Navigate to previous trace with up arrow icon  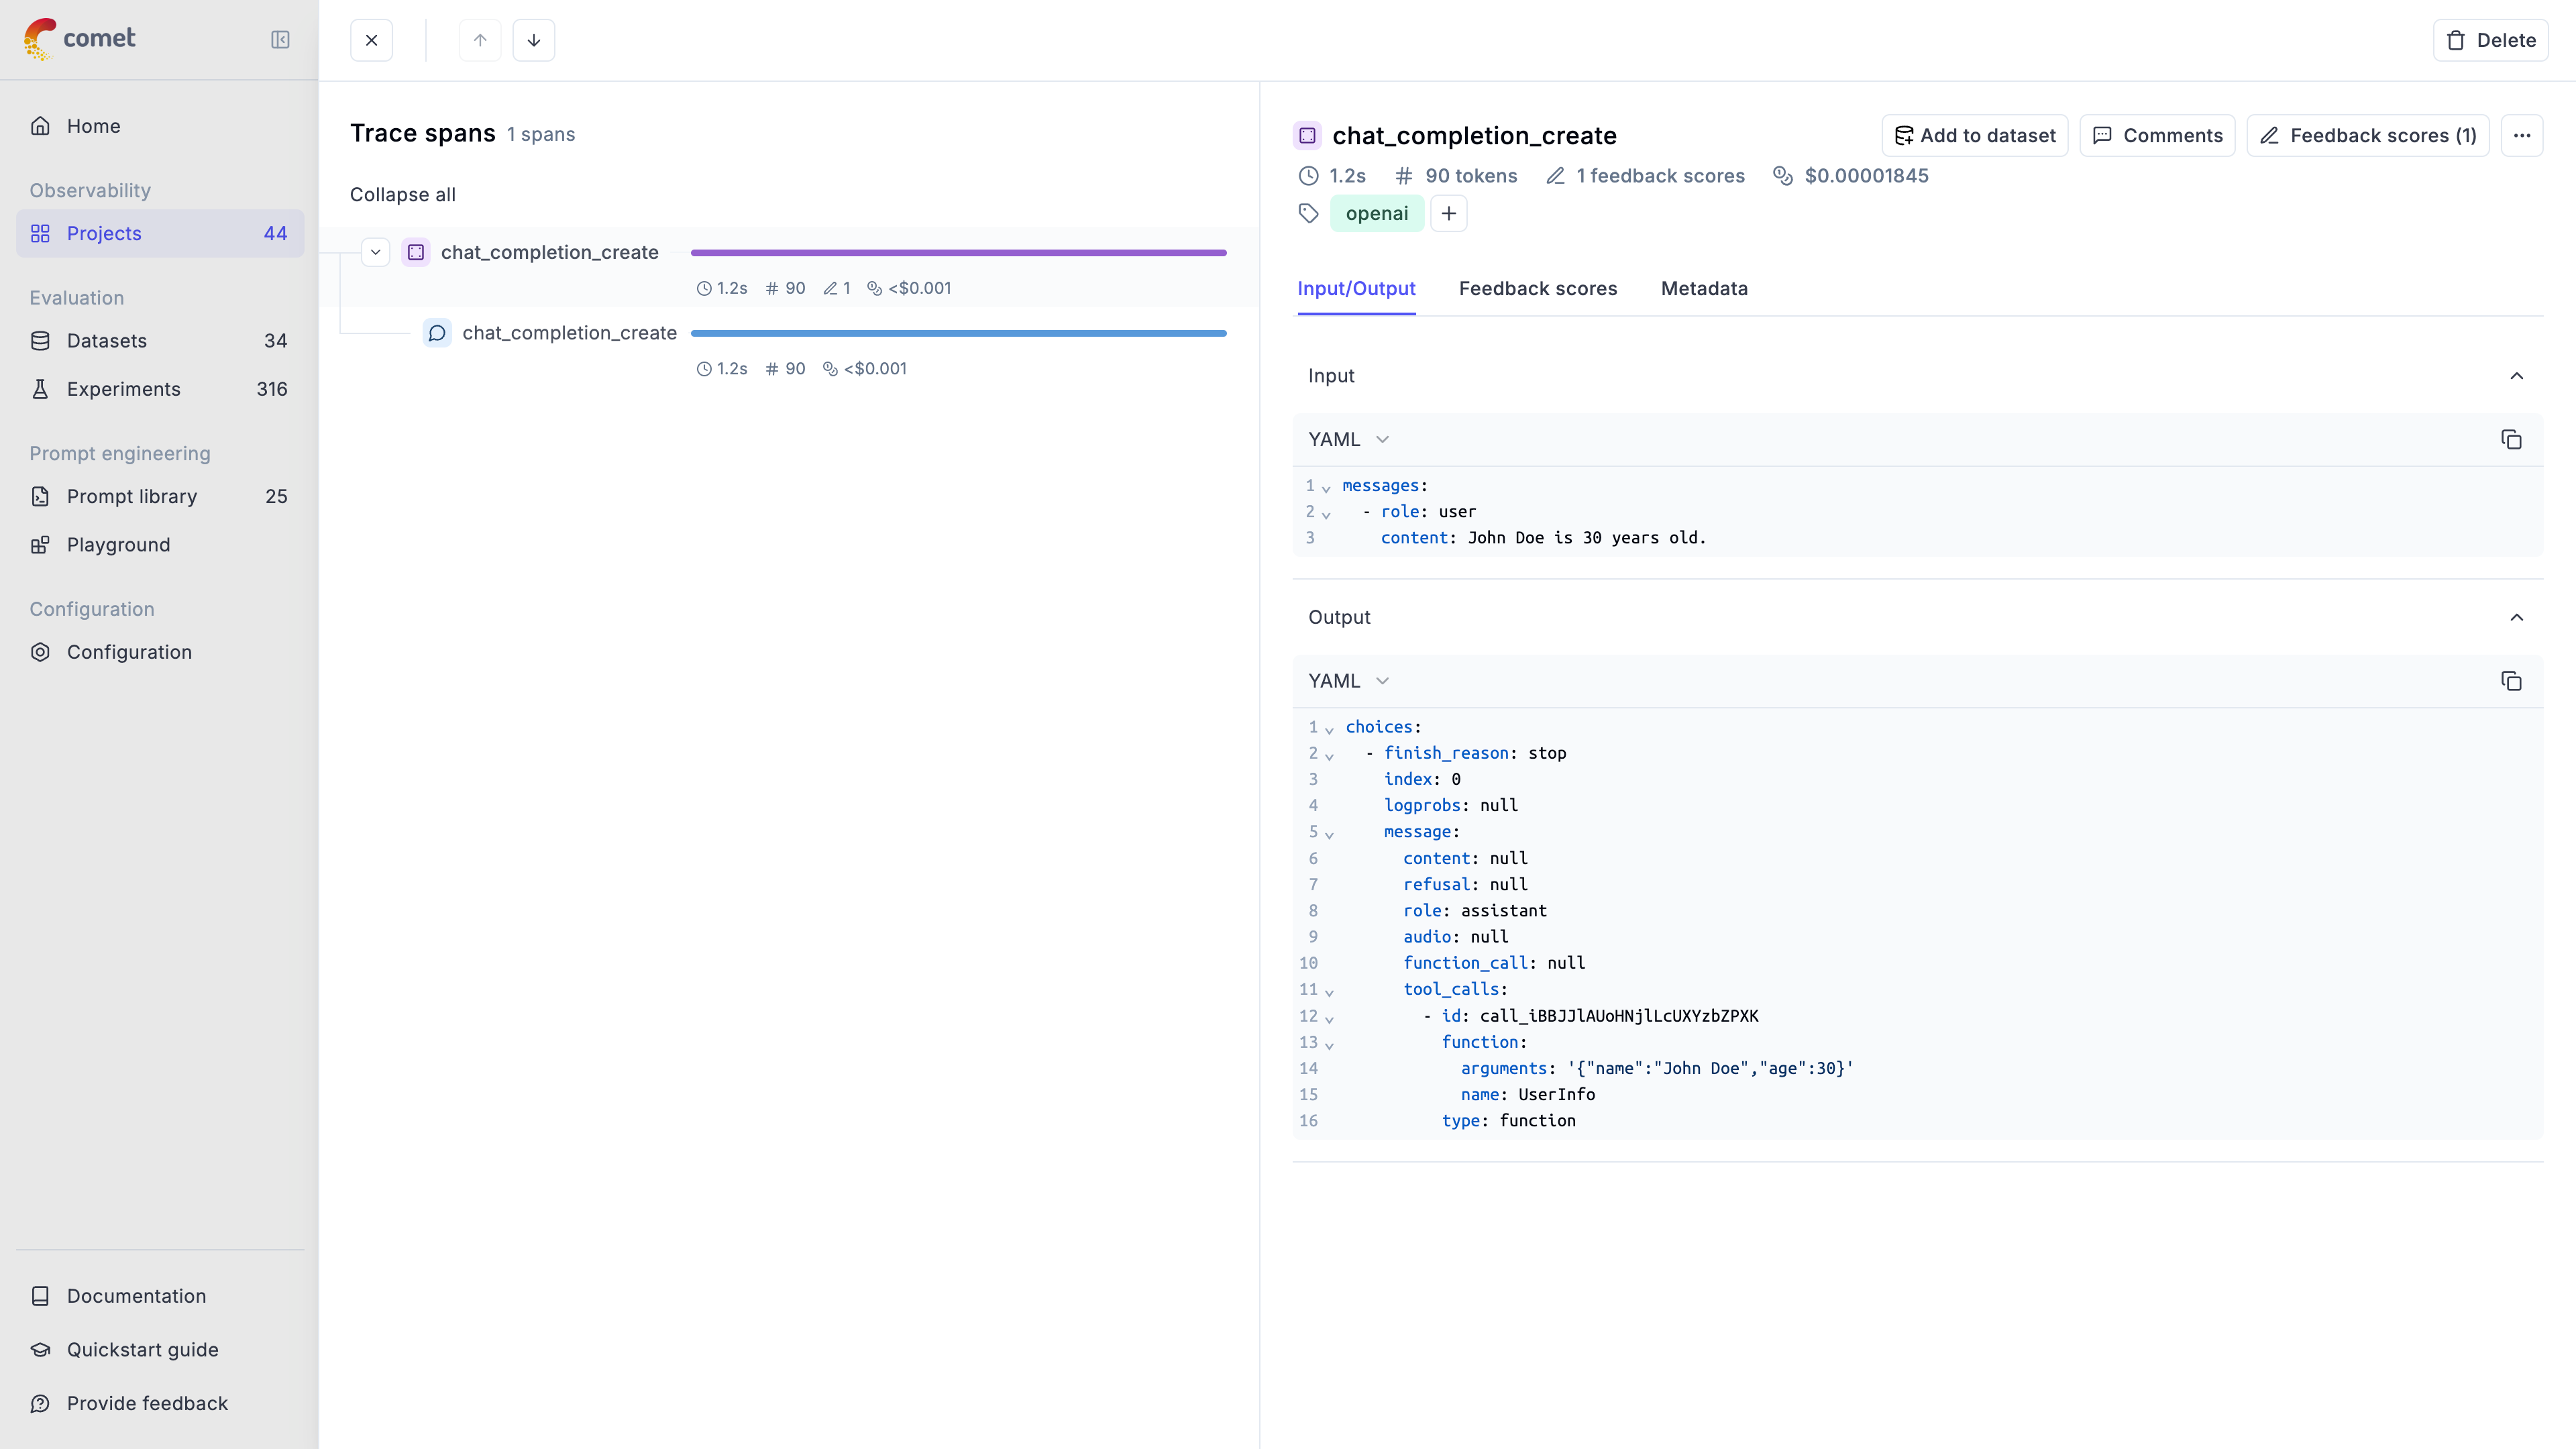point(480,40)
